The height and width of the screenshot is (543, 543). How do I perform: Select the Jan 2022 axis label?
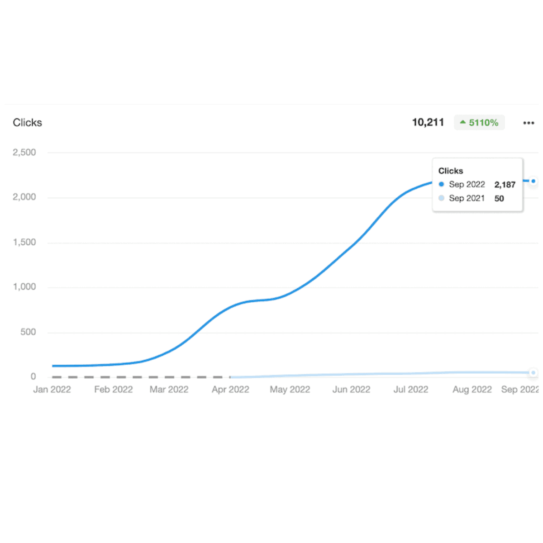point(52,390)
